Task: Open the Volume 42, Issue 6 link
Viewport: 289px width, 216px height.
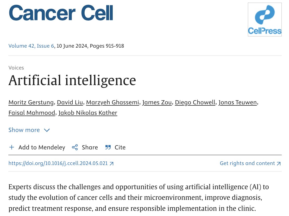Action: tap(31, 46)
